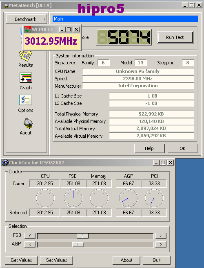This screenshot has height=268, width=204.
Task: Click the L2 Cache Size value
Action: coord(151,103)
